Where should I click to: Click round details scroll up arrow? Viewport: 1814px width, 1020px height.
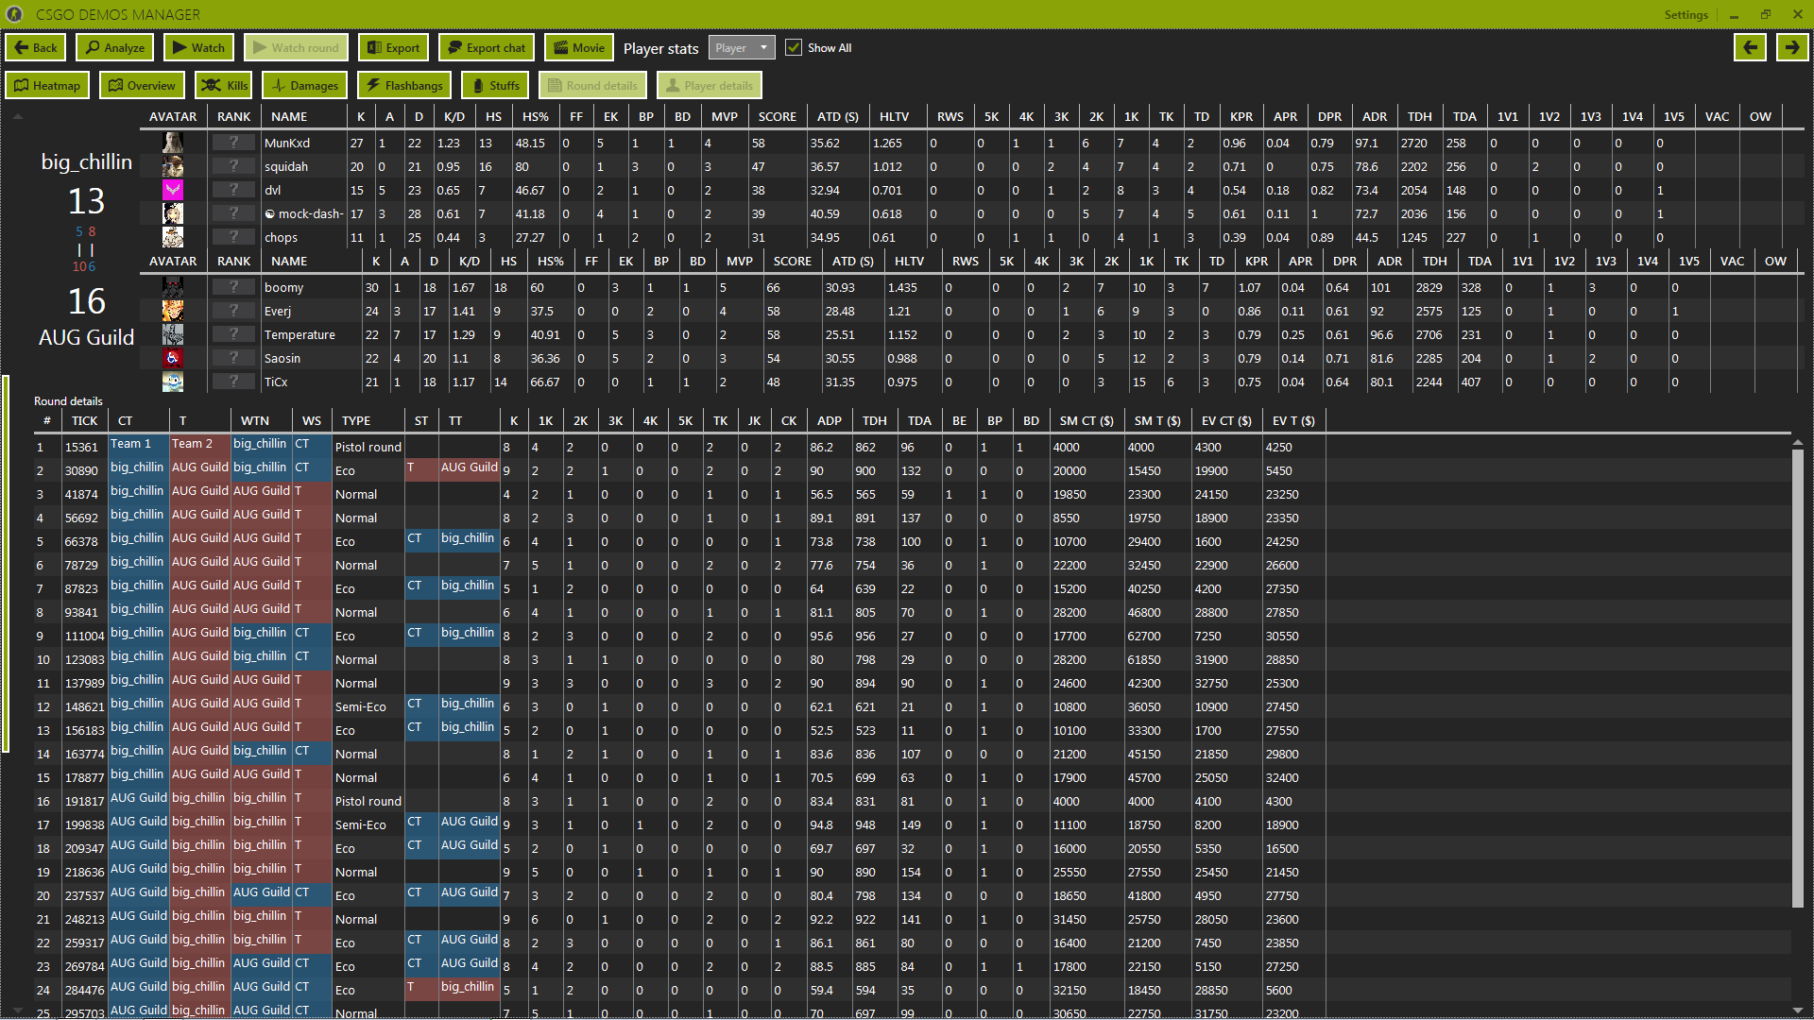point(1798,441)
